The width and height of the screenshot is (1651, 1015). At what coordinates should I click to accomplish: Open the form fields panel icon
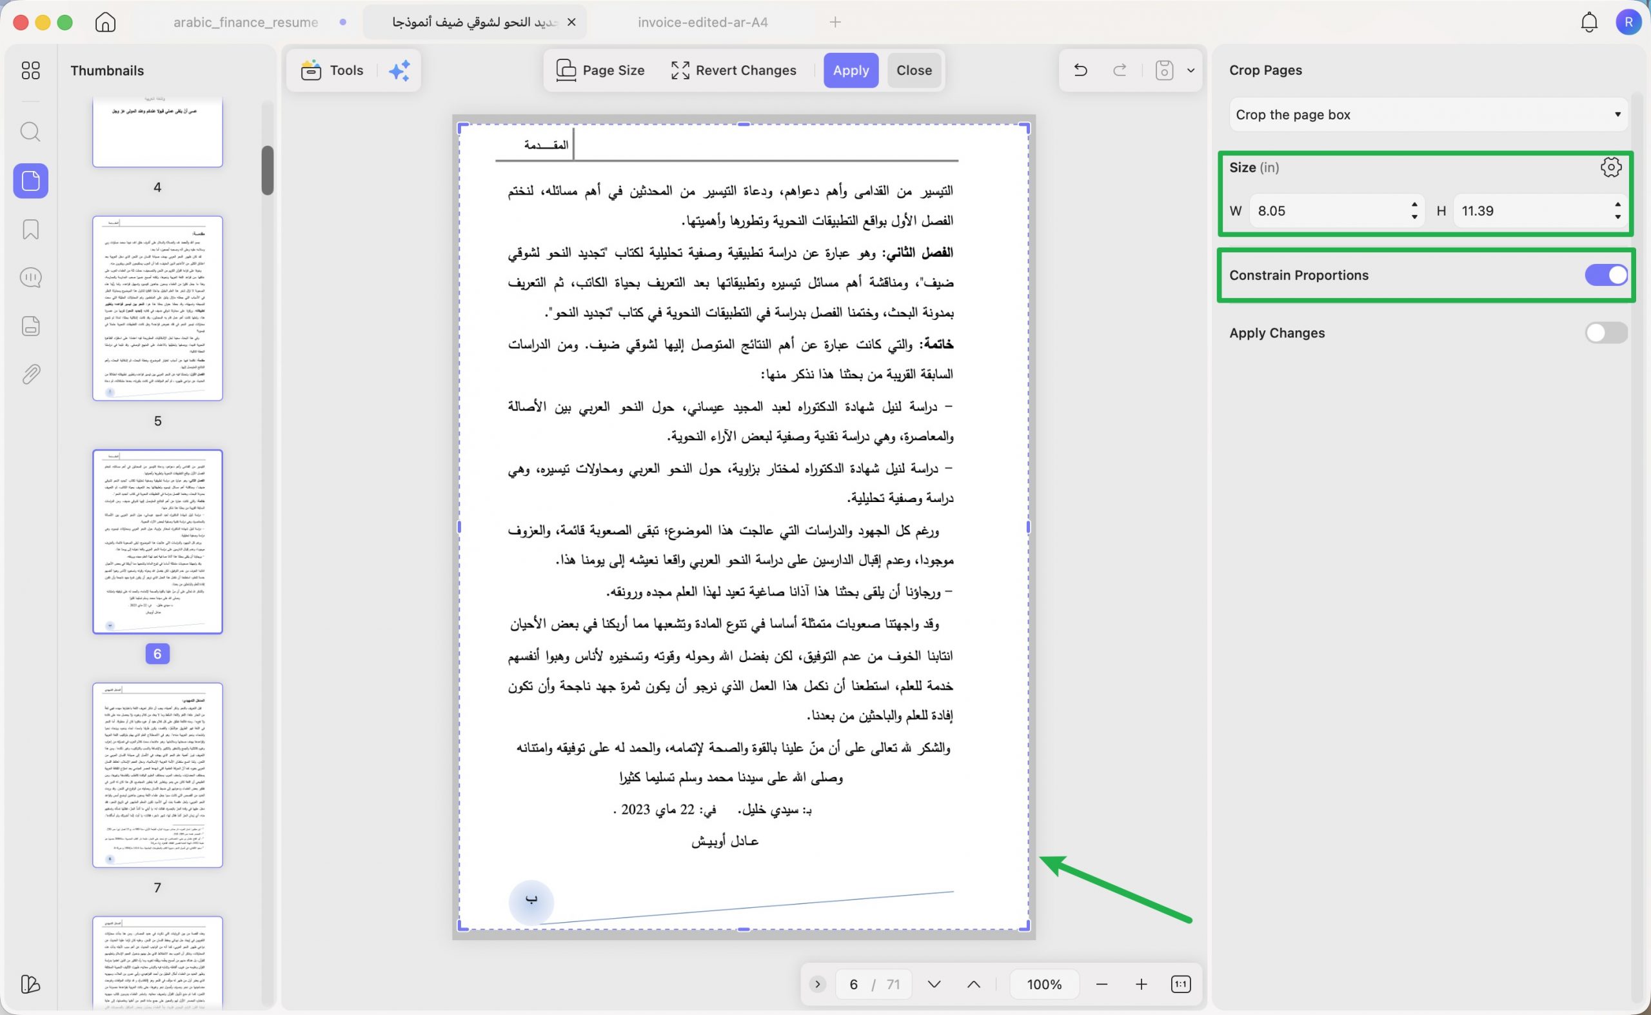(31, 327)
